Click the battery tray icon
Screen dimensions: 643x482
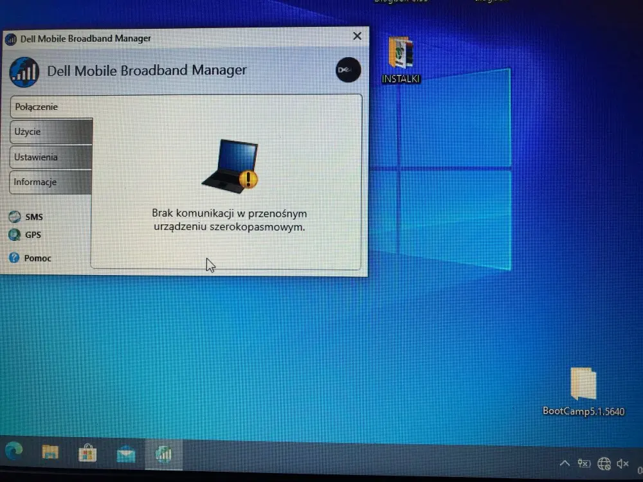[x=584, y=463]
